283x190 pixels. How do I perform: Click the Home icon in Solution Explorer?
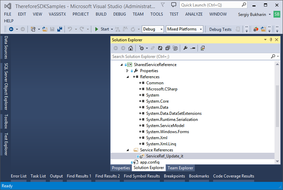(x=131, y=48)
